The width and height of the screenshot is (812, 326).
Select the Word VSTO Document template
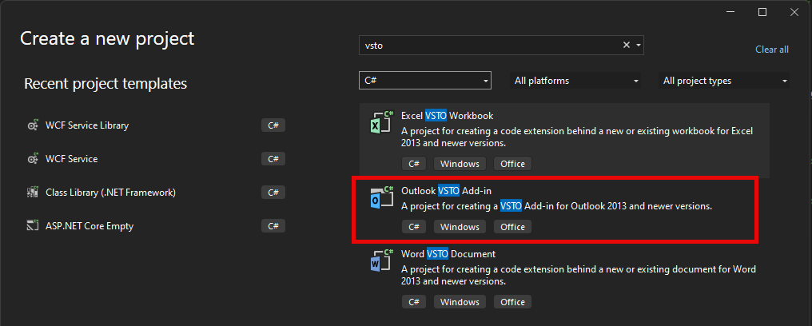564,278
